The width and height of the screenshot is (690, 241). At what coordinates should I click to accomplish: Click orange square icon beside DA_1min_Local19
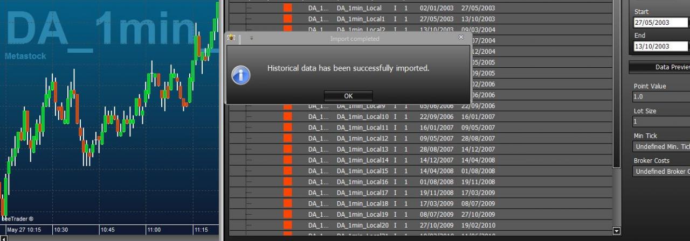pyautogui.click(x=287, y=214)
